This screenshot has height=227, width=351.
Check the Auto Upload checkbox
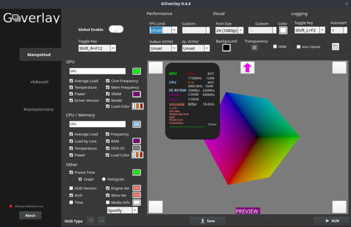pyautogui.click(x=298, y=47)
